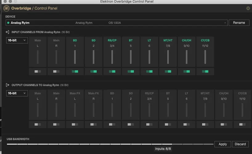Click the output BD level meter

tap(112, 110)
